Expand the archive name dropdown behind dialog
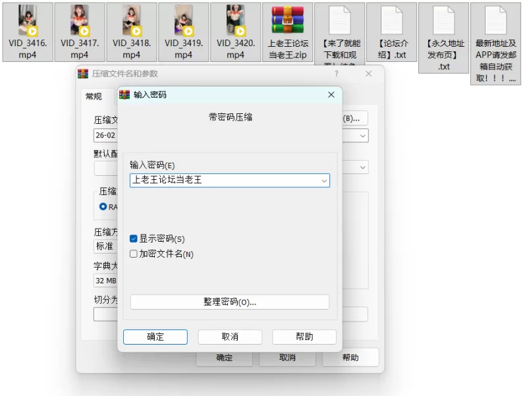527x396 pixels. coord(362,135)
